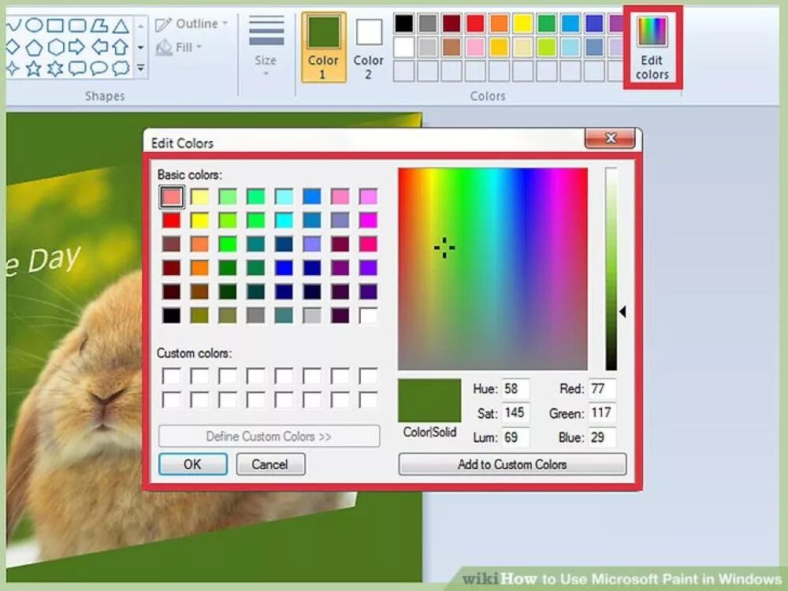
Task: Click the Hue value field
Action: coord(515,388)
